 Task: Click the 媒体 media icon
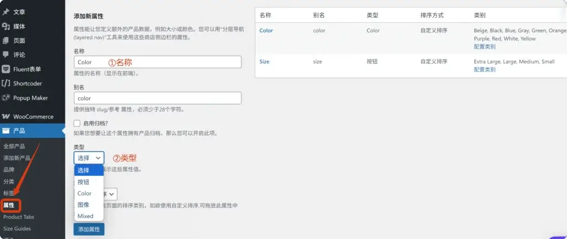click(6, 26)
